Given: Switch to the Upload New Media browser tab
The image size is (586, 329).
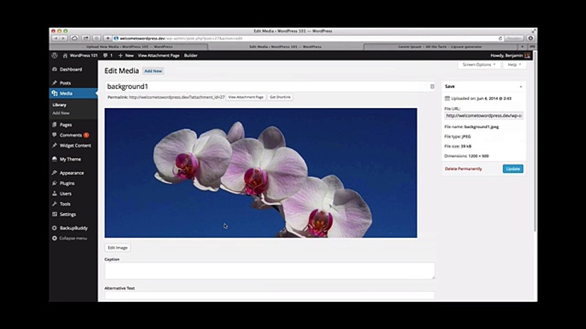Looking at the screenshot, I should [x=129, y=47].
